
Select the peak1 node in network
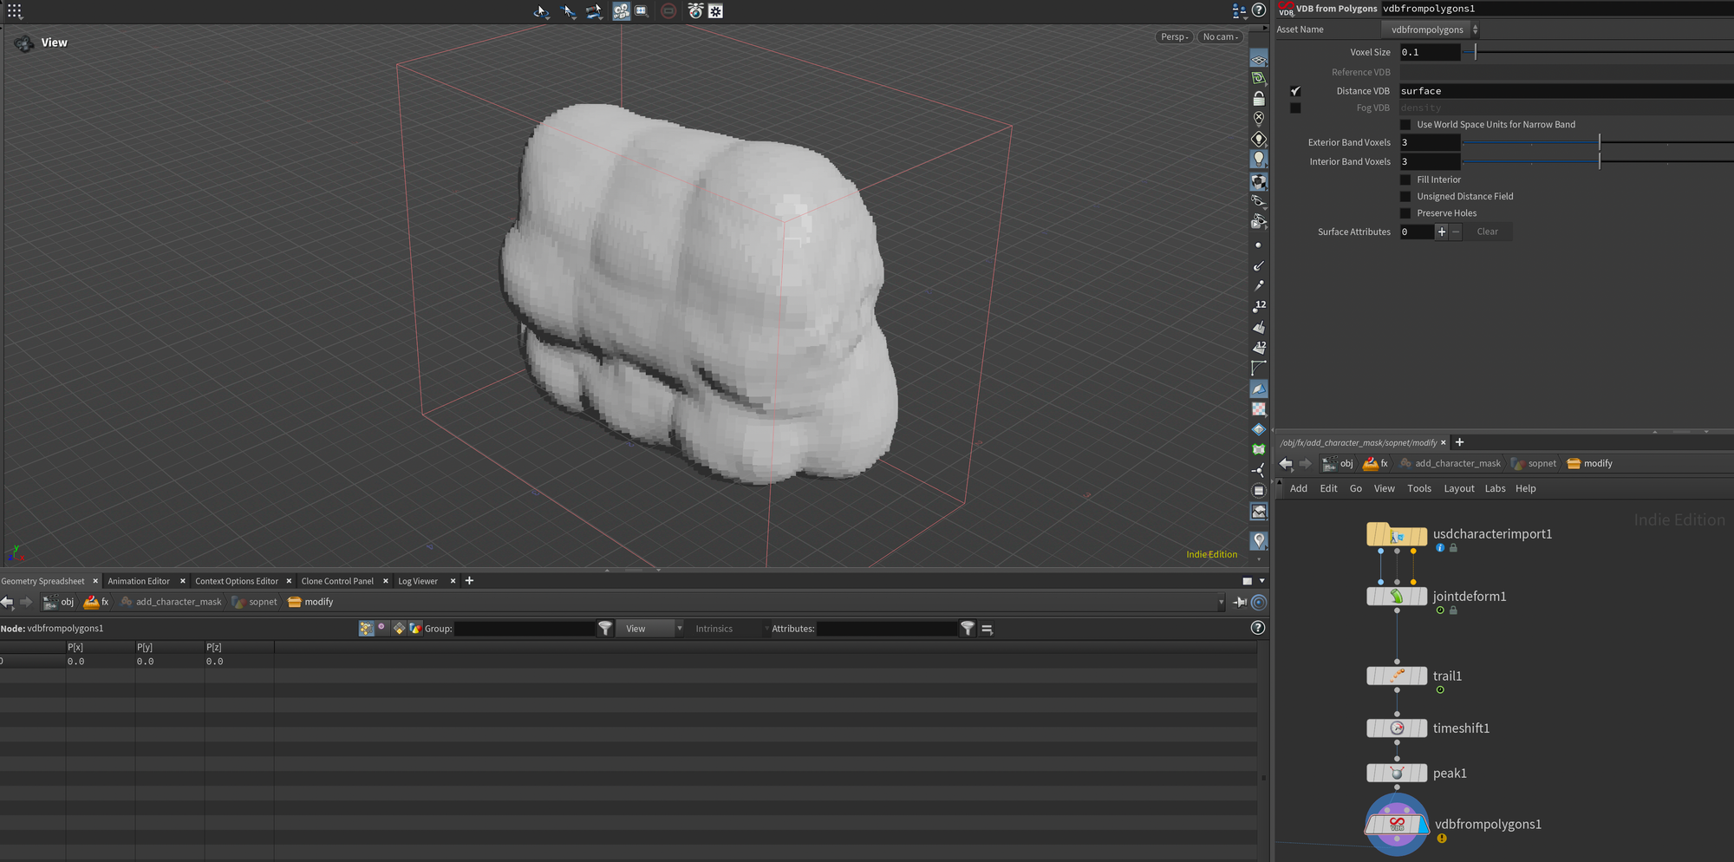pos(1397,773)
